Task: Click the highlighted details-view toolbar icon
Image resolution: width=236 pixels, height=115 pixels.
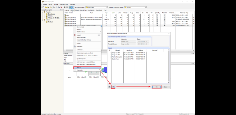Action: click(x=70, y=7)
